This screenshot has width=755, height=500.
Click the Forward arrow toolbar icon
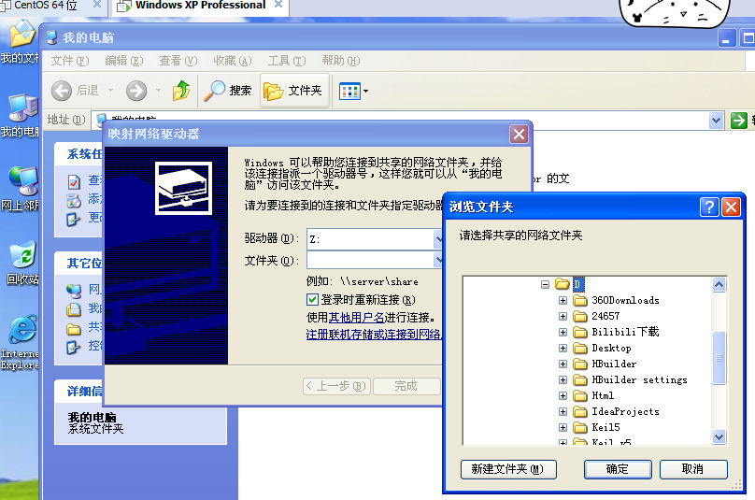pyautogui.click(x=136, y=91)
